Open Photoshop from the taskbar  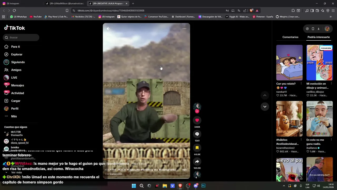[x=203, y=186]
